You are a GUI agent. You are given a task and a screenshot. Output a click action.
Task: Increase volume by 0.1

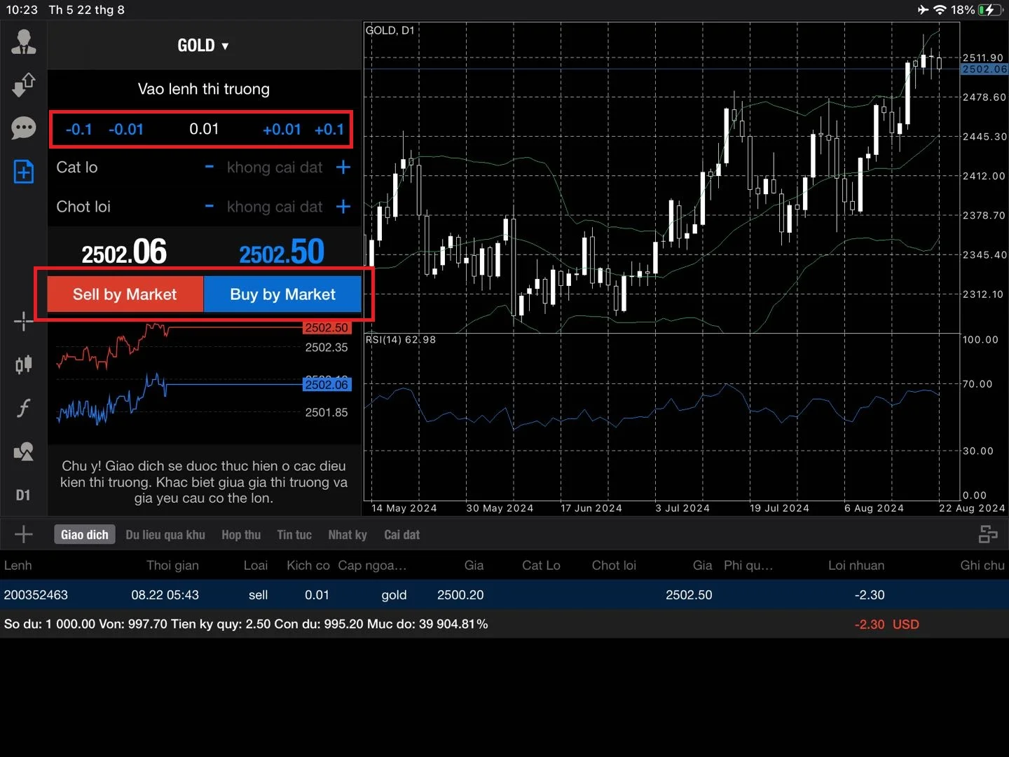coord(329,130)
